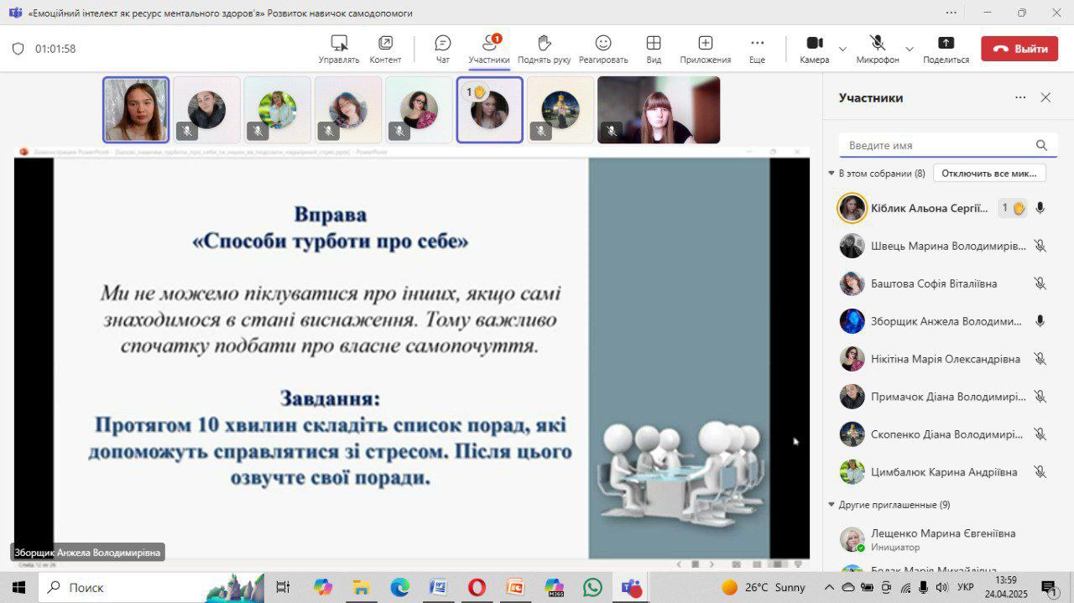Screen dimensions: 1074x603
Task: Toggle microphone for Швець Марина Володимирівна
Action: click(x=1040, y=246)
